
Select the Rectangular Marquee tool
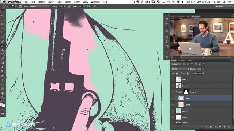(x=3, y=20)
